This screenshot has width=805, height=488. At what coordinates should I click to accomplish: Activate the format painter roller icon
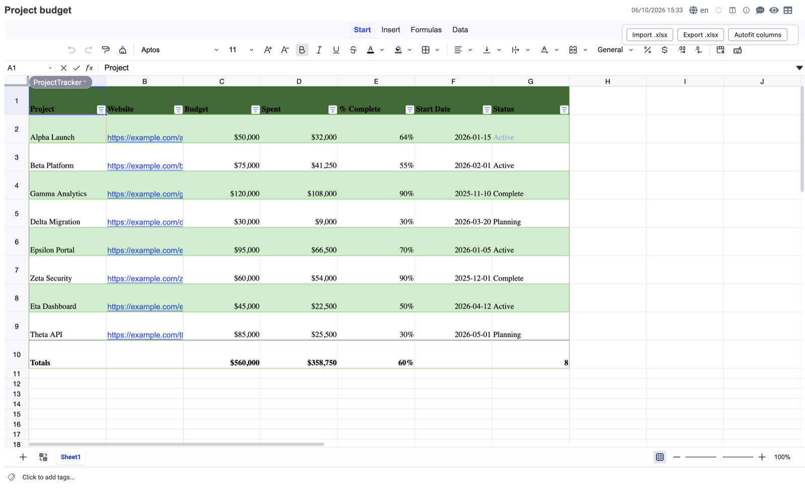tap(106, 50)
